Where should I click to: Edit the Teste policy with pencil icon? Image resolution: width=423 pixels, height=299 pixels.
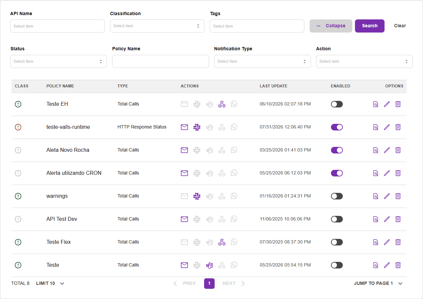387,265
